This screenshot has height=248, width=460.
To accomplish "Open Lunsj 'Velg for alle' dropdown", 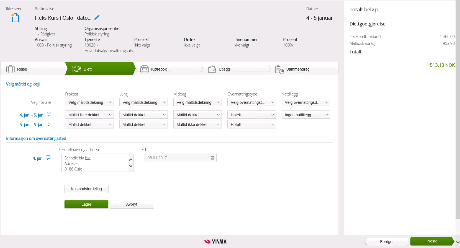I will click(x=143, y=102).
